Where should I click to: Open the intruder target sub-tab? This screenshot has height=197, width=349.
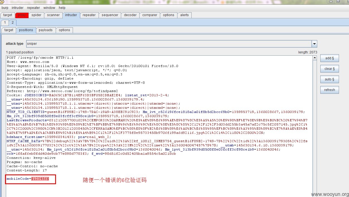click(x=9, y=30)
